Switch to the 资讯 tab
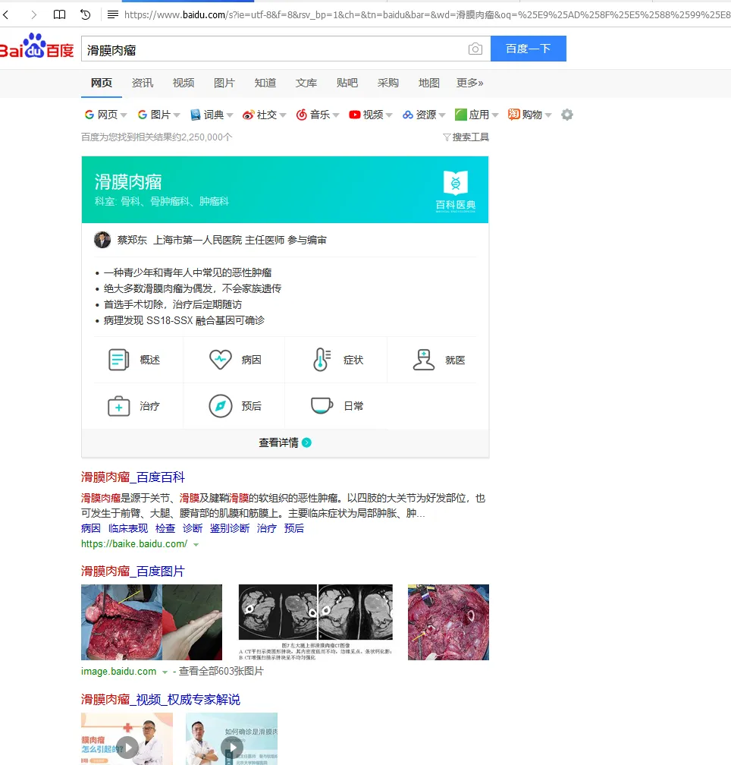This screenshot has width=731, height=765. tap(143, 83)
